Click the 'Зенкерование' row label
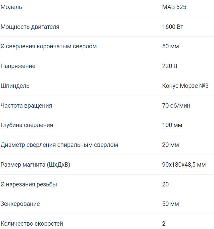 tap(20, 204)
